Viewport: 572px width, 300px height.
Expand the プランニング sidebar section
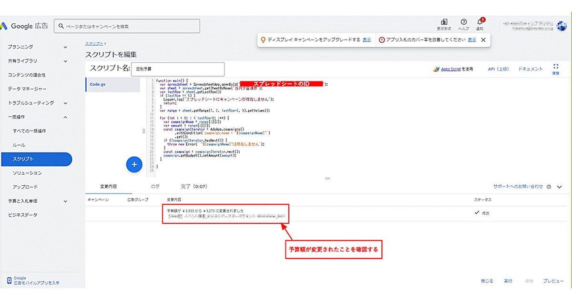65,47
